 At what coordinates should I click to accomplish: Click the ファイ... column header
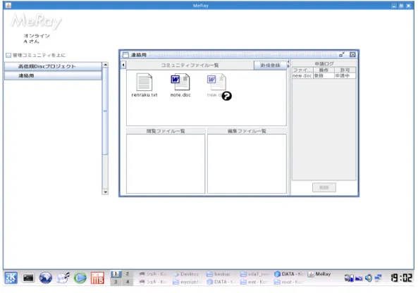[x=302, y=70]
